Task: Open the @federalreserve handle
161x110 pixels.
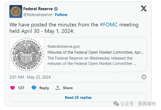Action: click(37, 14)
